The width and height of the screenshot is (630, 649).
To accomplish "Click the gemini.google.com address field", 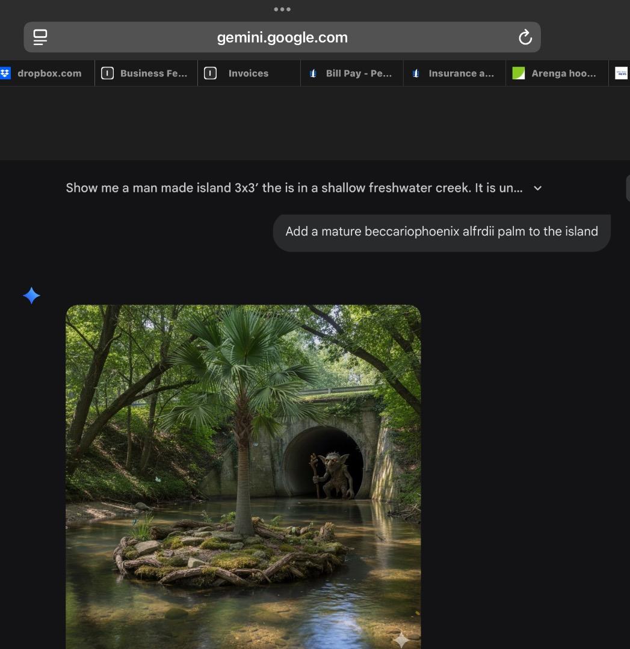I will (x=282, y=37).
